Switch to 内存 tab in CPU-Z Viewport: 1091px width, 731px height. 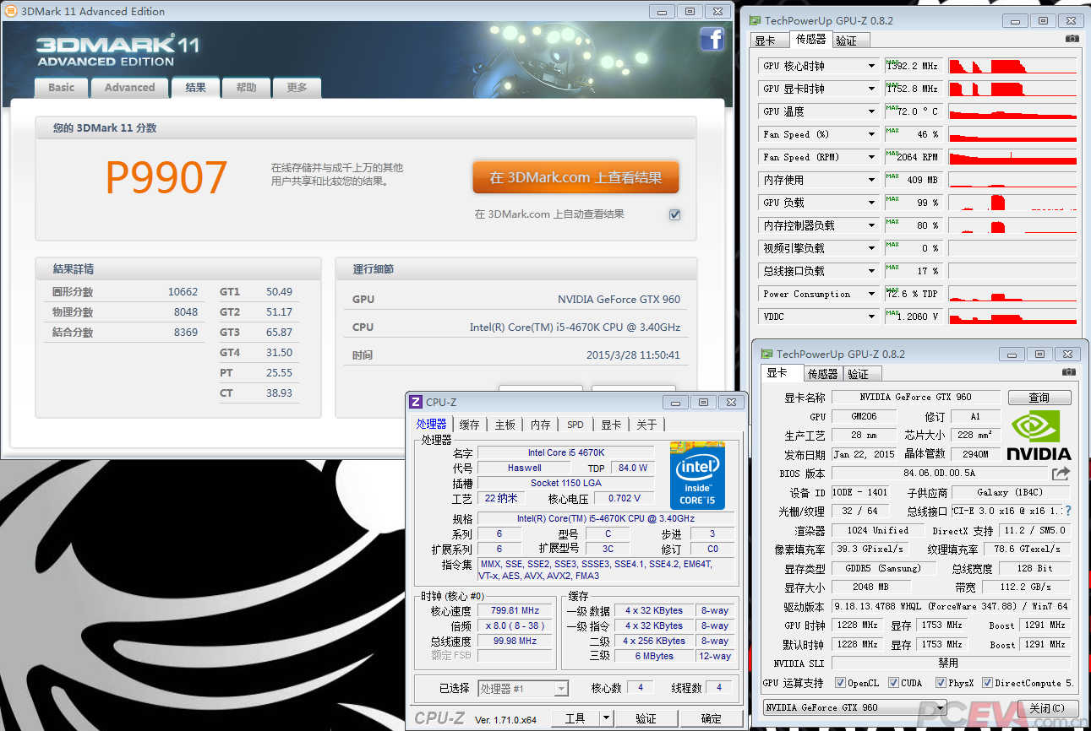tap(541, 425)
